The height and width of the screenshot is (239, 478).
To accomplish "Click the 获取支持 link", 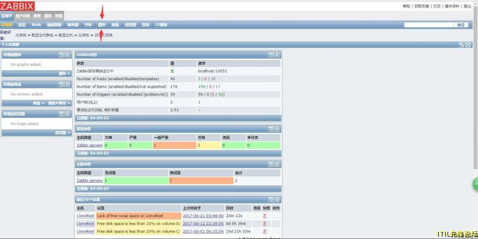I will [422, 6].
